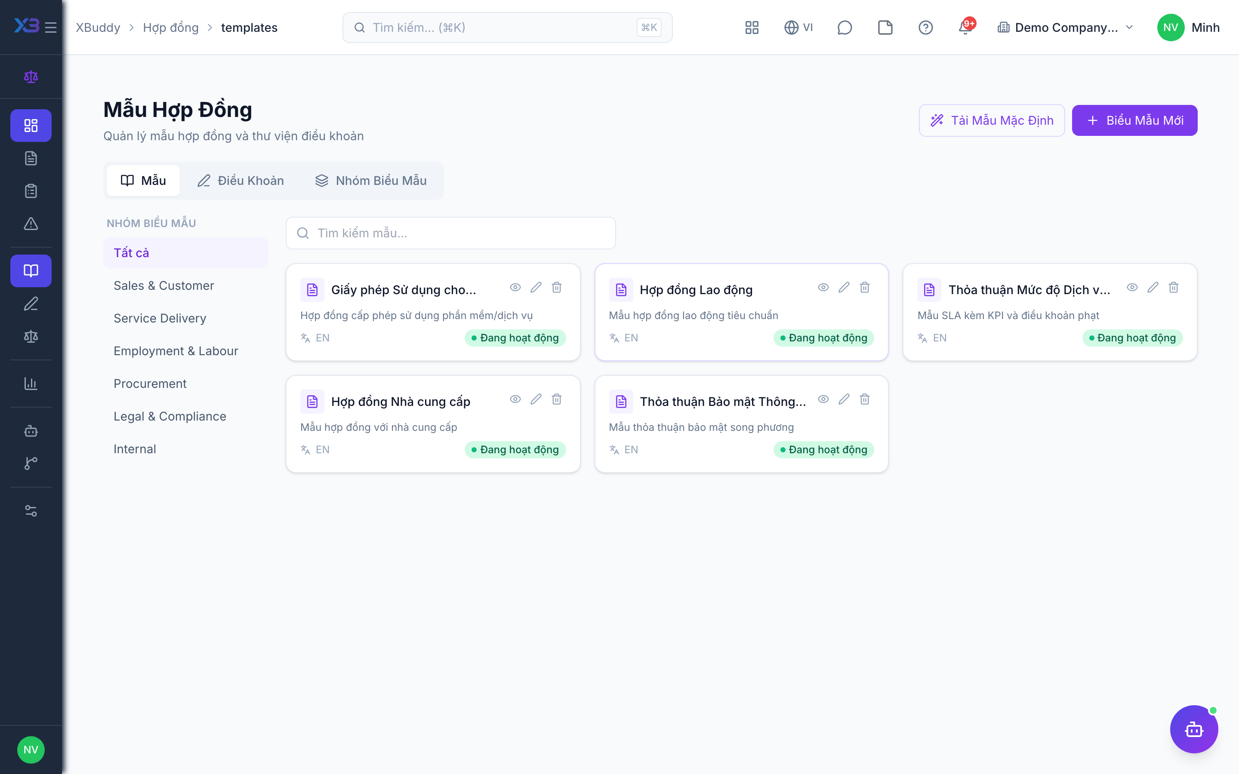
Task: Open the Hợp đồng Nhà cung cấp card title
Action: click(x=401, y=401)
